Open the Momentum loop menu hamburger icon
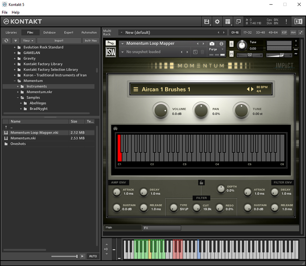This screenshot has width=306, height=266. [x=136, y=89]
